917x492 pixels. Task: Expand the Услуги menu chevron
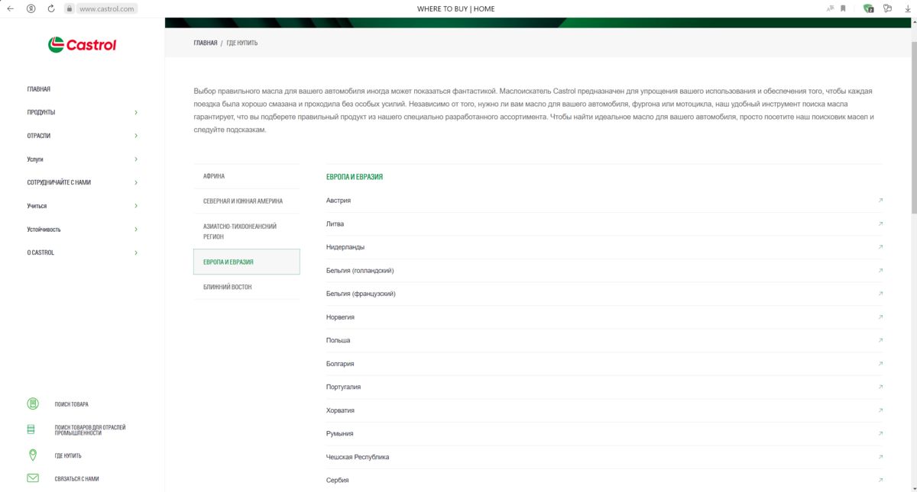[x=136, y=159]
